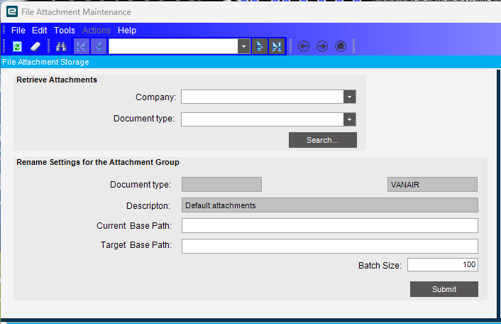Click the Home icon in toolbar
The image size is (501, 324).
(341, 46)
